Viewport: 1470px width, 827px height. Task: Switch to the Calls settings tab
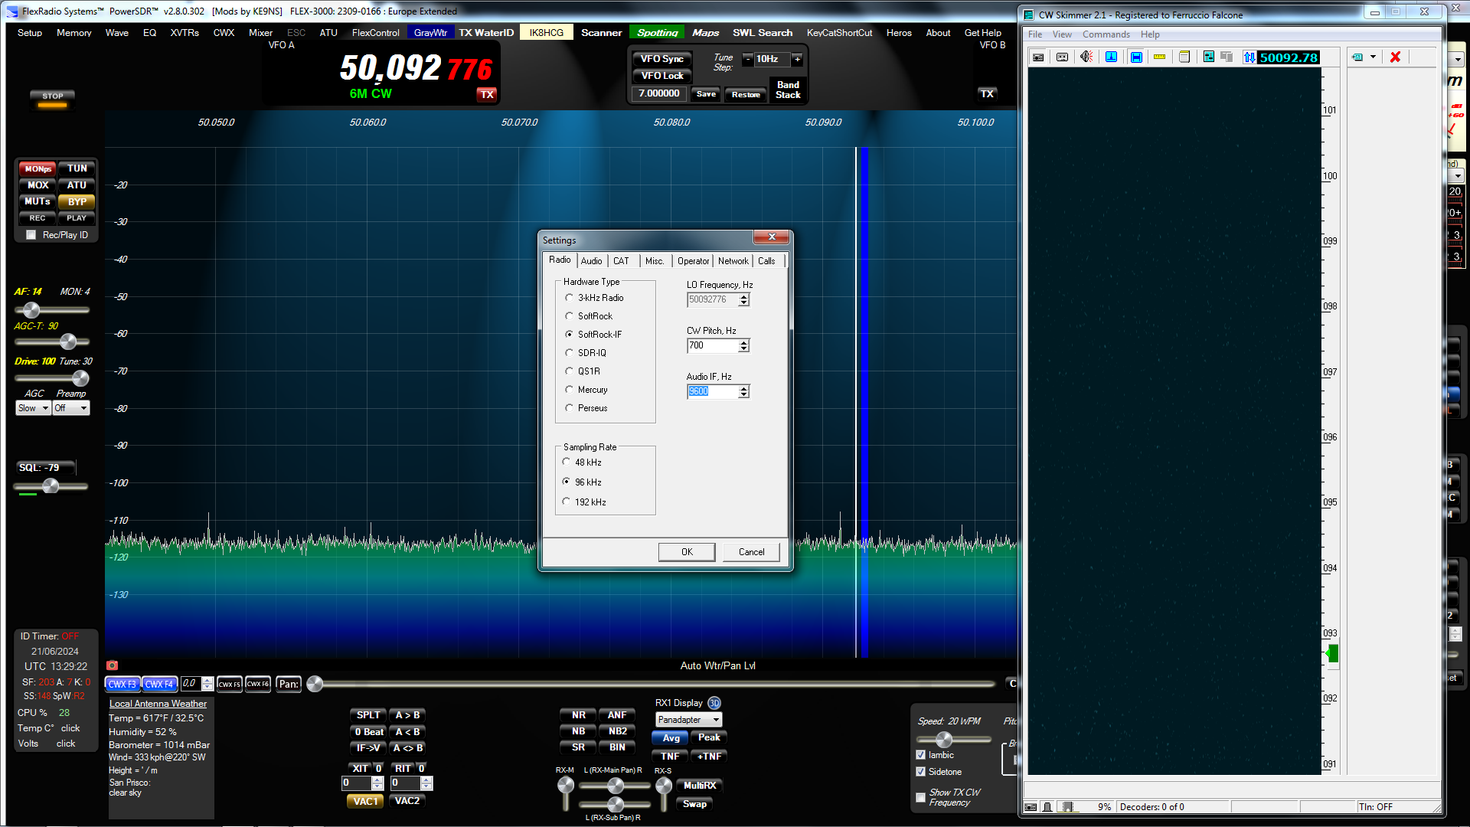pyautogui.click(x=766, y=260)
